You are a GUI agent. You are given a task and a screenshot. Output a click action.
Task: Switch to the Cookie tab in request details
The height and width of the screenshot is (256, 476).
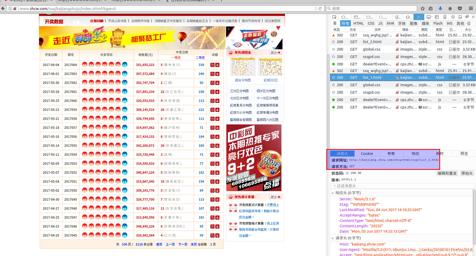[x=367, y=153]
